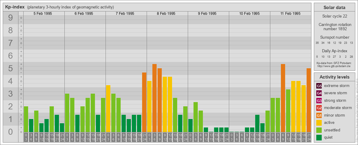Image resolution: width=358 pixels, height=145 pixels.
Task: Click the 'moderate storm' legend label
Action: (338, 108)
